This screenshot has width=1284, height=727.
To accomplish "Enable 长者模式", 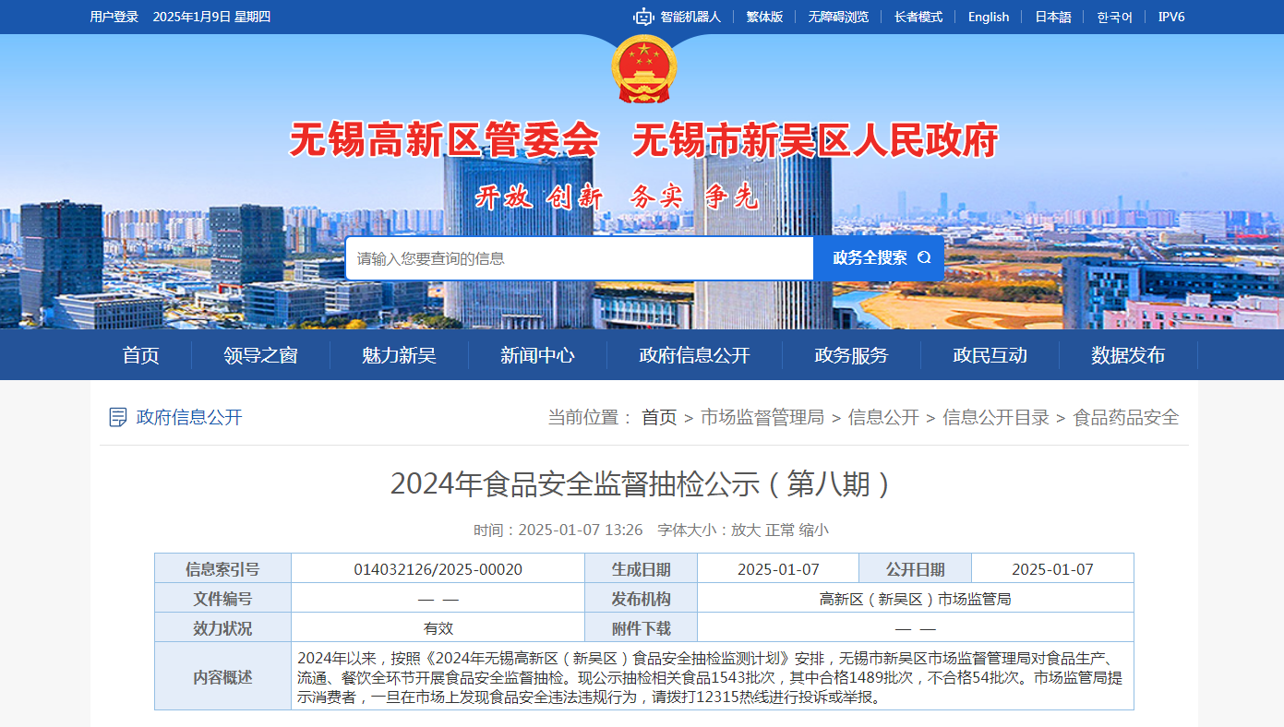I will 918,17.
